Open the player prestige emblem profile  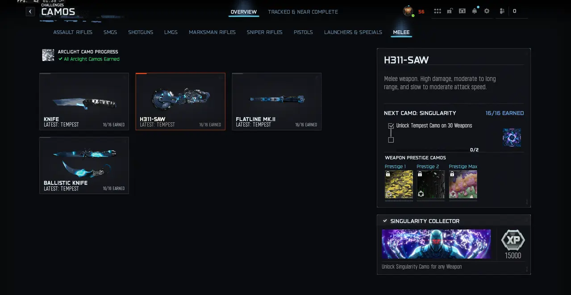(408, 11)
